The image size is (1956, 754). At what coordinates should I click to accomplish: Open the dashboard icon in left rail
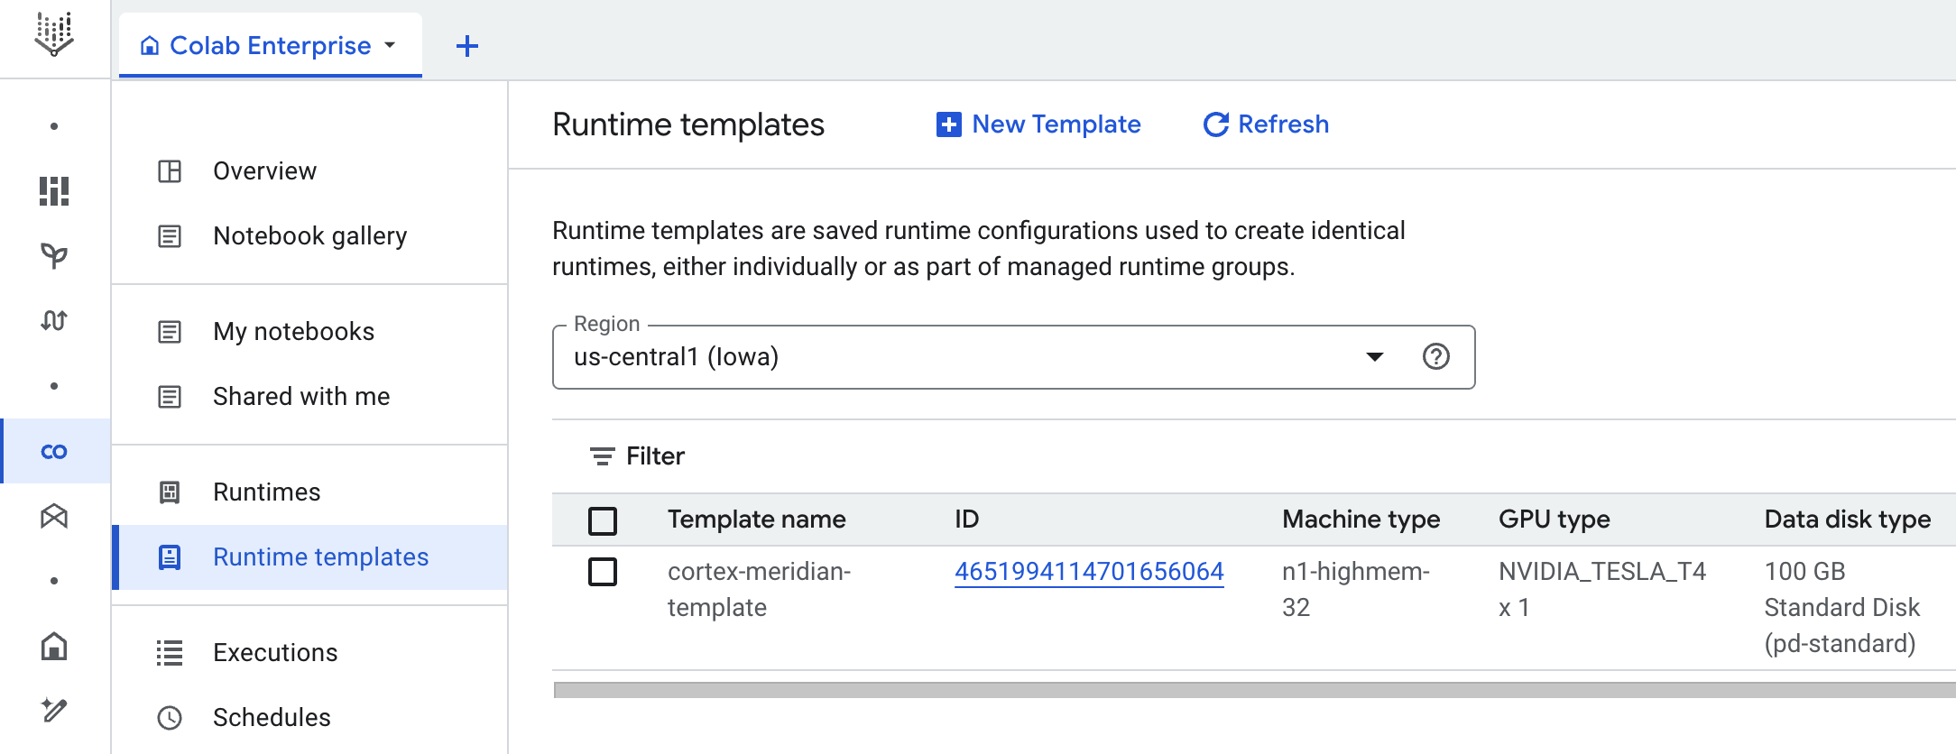tap(54, 191)
